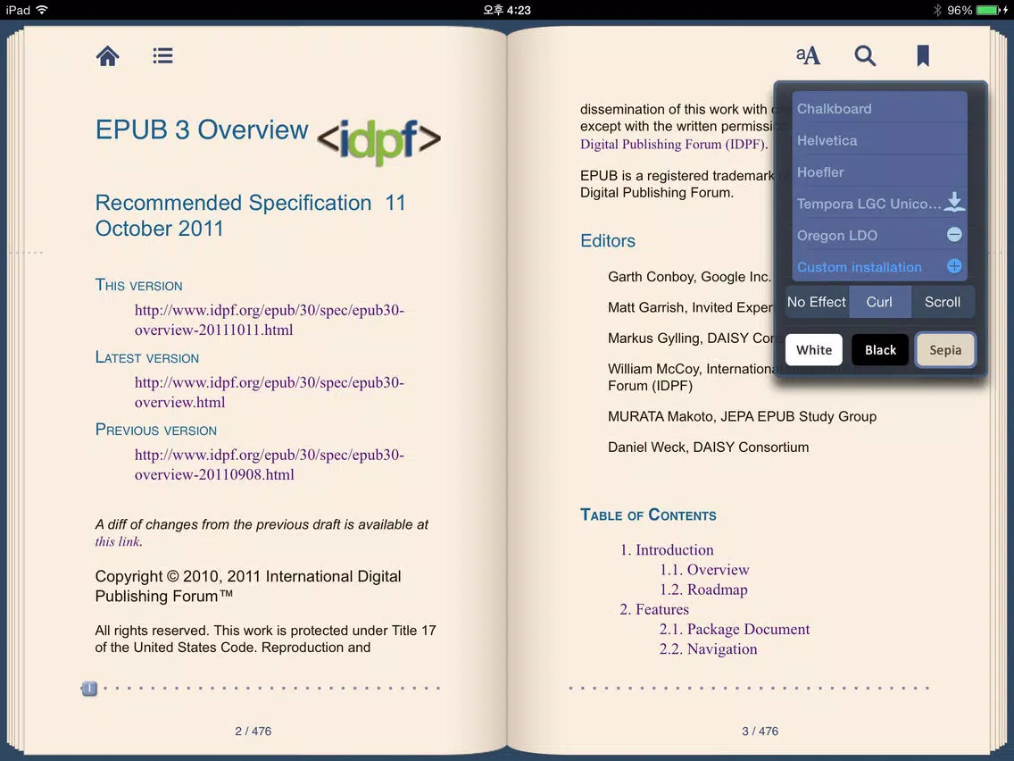Screen dimensions: 1014x761
Task: Tap page number 2 / 476
Action: click(253, 732)
